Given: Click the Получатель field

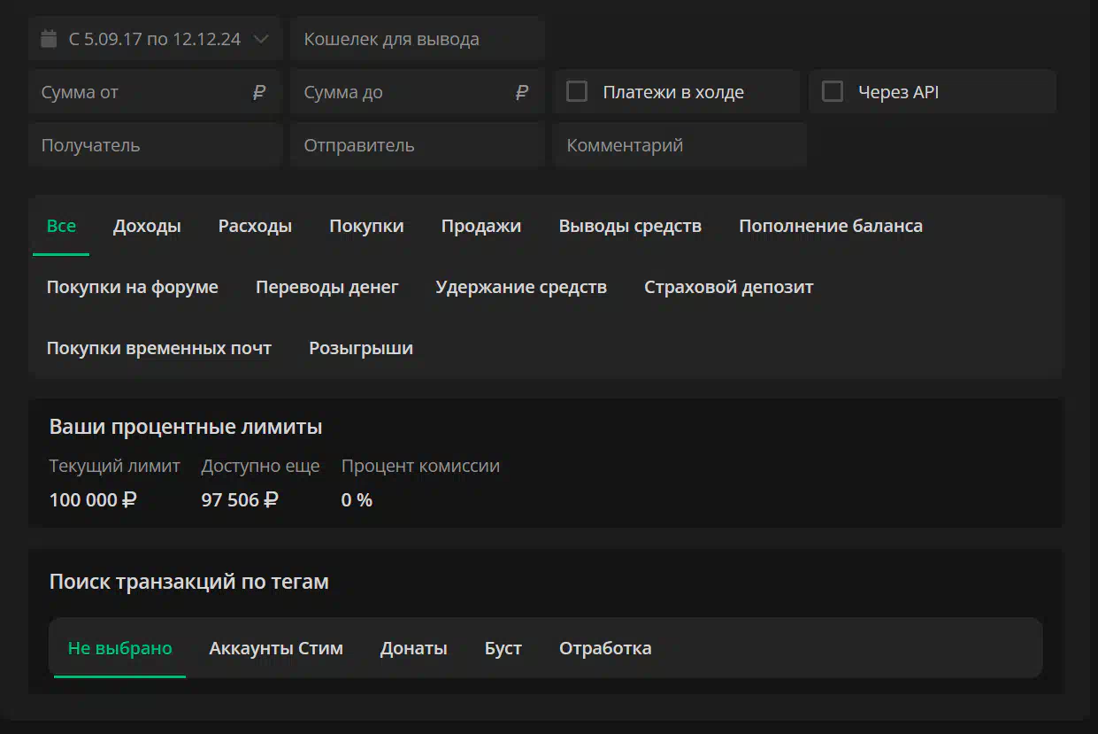Looking at the screenshot, I should (x=156, y=145).
